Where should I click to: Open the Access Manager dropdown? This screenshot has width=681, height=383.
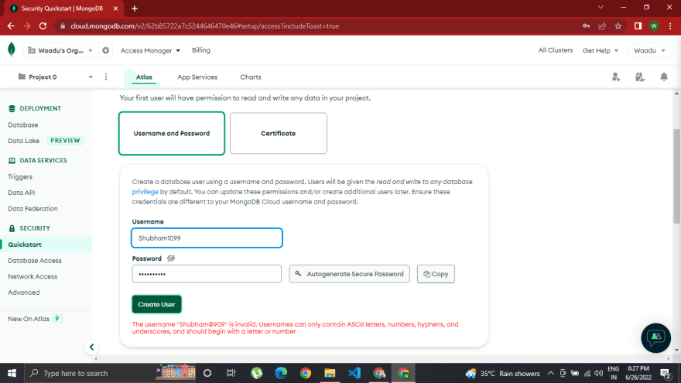click(150, 50)
